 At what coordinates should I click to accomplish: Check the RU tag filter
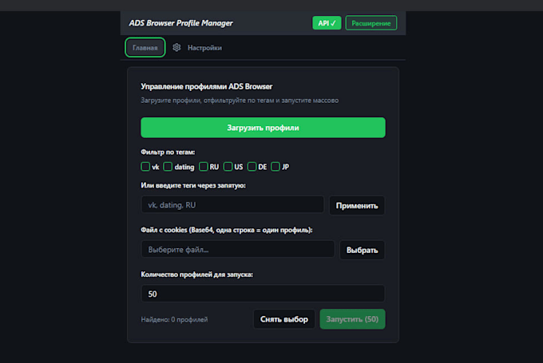204,167
